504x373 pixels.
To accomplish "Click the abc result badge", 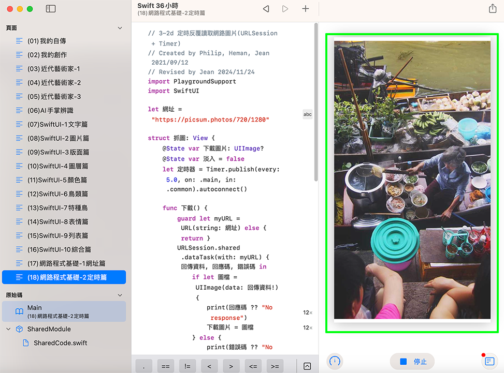I will [307, 114].
